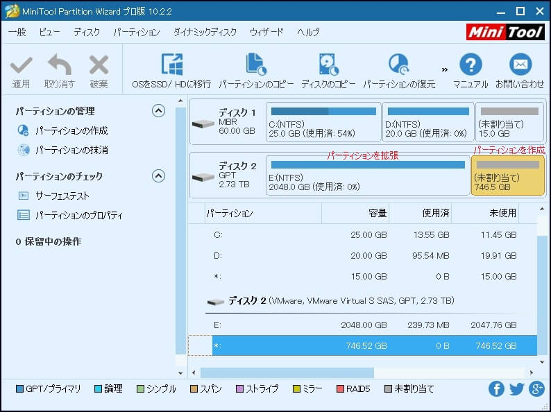Select ディスク 1 drive icon in disk map
The height and width of the screenshot is (412, 551).
coord(203,123)
